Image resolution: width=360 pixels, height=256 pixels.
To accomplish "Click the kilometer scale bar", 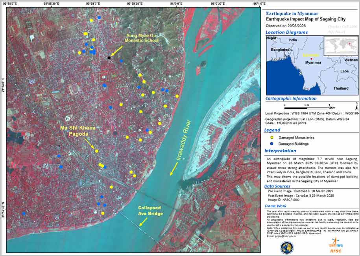I will pos(307,108).
